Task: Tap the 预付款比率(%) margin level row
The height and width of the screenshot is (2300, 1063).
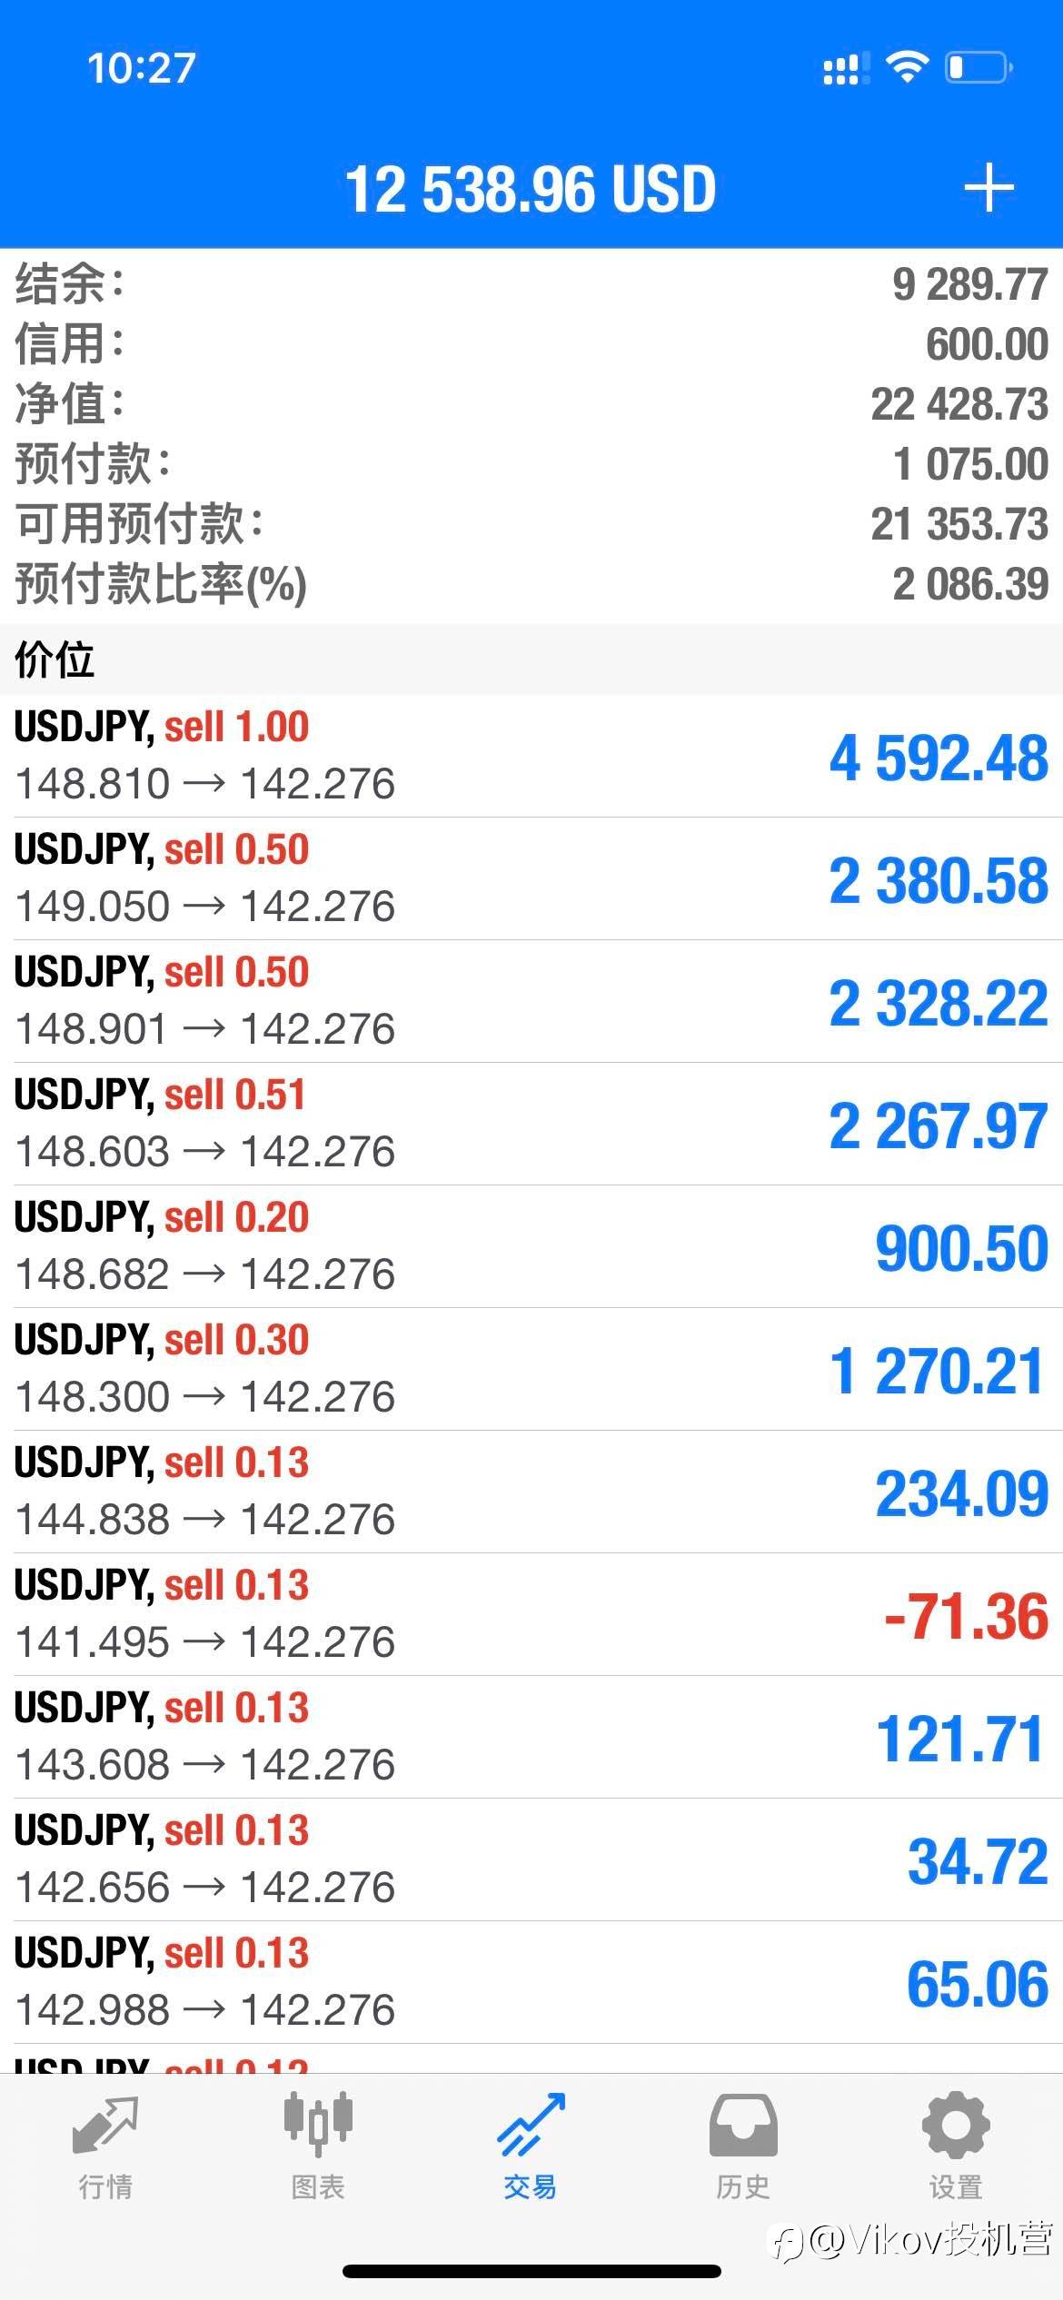Action: (531, 584)
